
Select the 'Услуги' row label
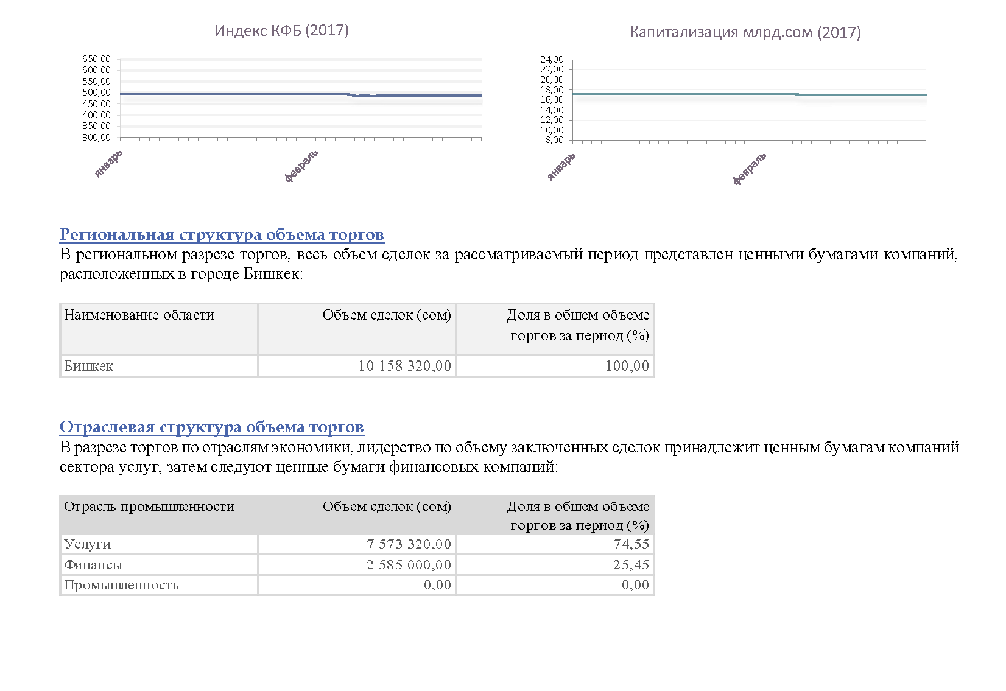(x=88, y=544)
